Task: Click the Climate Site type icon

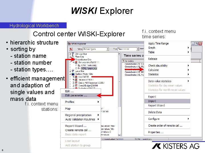Action: point(73,54)
